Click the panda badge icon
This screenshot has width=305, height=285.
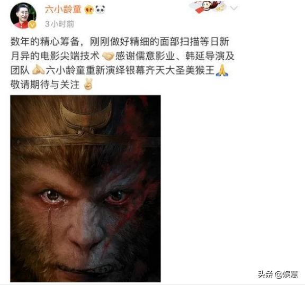[x=100, y=10]
